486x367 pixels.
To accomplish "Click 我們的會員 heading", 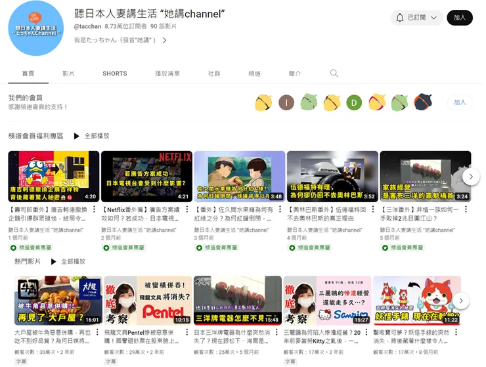I will click(x=25, y=98).
